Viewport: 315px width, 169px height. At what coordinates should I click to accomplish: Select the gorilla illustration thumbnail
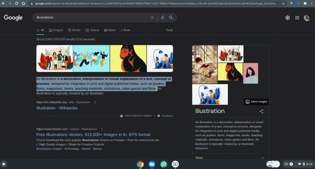tap(128, 58)
